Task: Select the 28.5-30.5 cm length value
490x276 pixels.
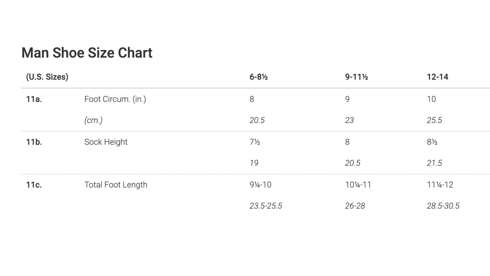Action: (x=443, y=206)
